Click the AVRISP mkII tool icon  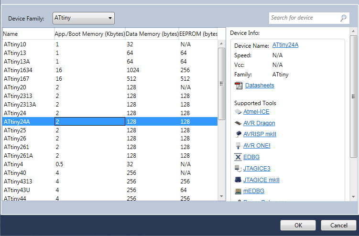238,134
